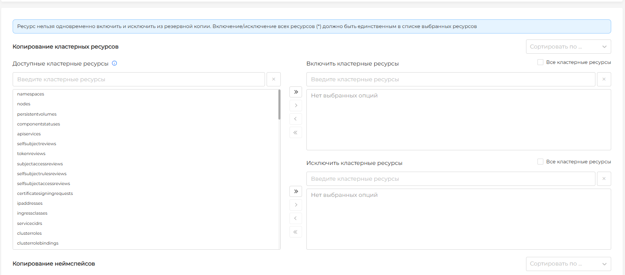625x275 pixels.
Task: Click the info icon beside Доступные кластерные ресурсы
Action: tap(114, 63)
